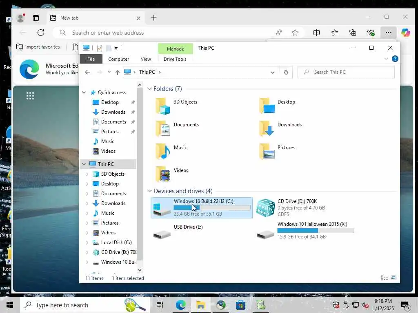Open Edge Favorites list icon
This screenshot has height=313, width=418.
[x=335, y=33]
